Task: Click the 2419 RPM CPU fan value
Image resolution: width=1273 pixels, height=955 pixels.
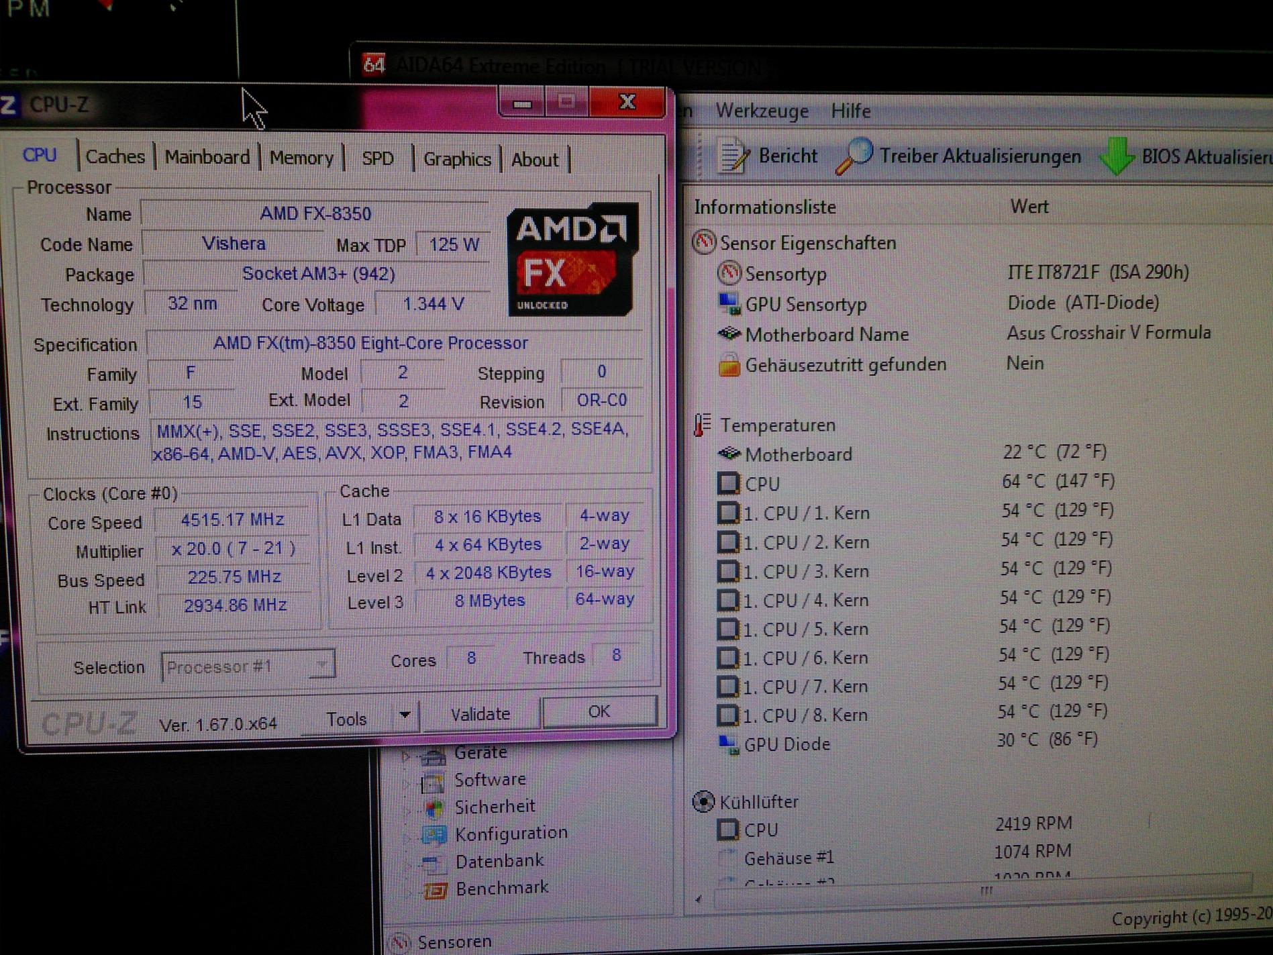Action: click(1033, 823)
